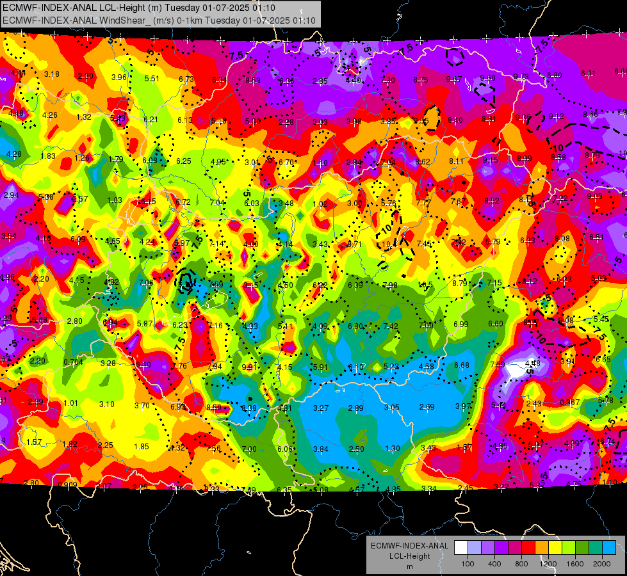Viewport: 627px width, 576px height.
Task: Click the wind shear value '1.03'
Action: 115,200
